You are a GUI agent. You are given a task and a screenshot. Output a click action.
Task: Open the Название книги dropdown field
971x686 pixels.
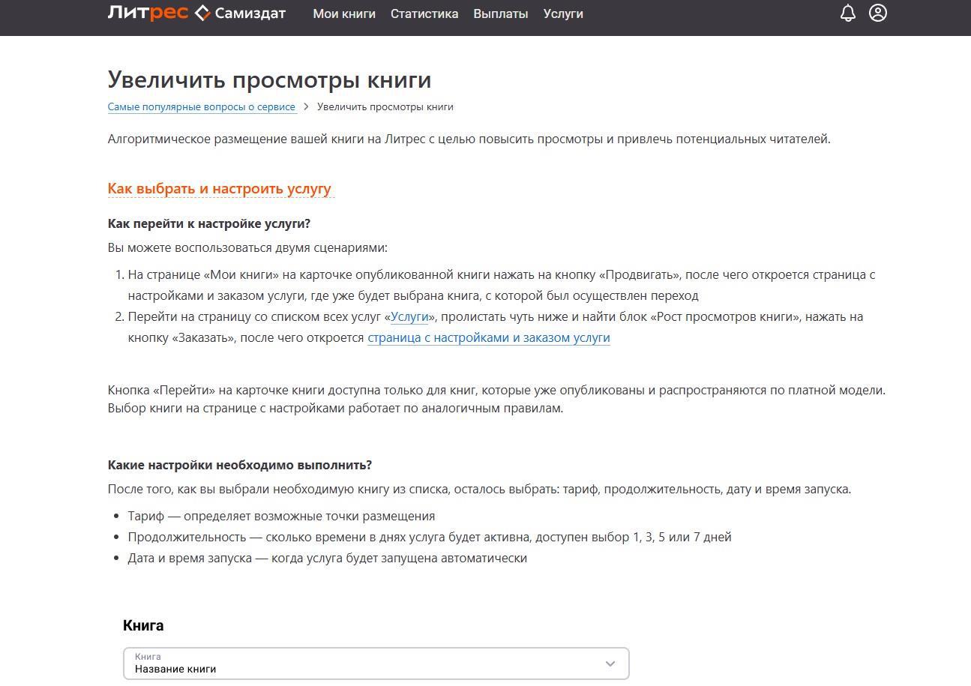[x=360, y=664]
